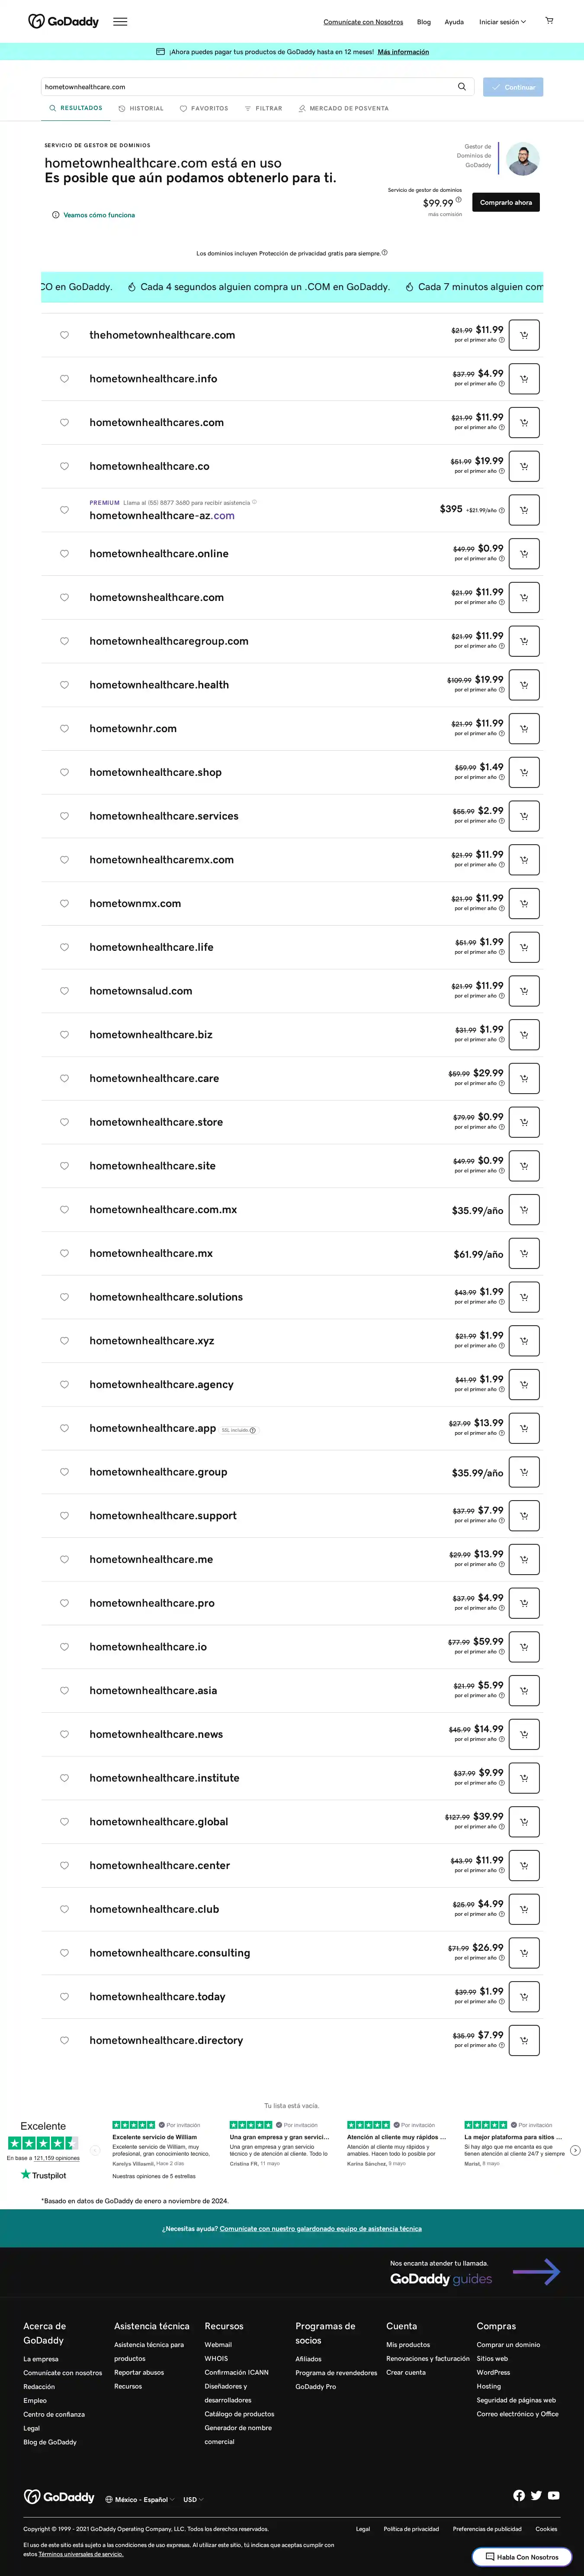Image resolution: width=584 pixels, height=2576 pixels.
Task: Open the shopping cart in header
Action: pyautogui.click(x=548, y=21)
